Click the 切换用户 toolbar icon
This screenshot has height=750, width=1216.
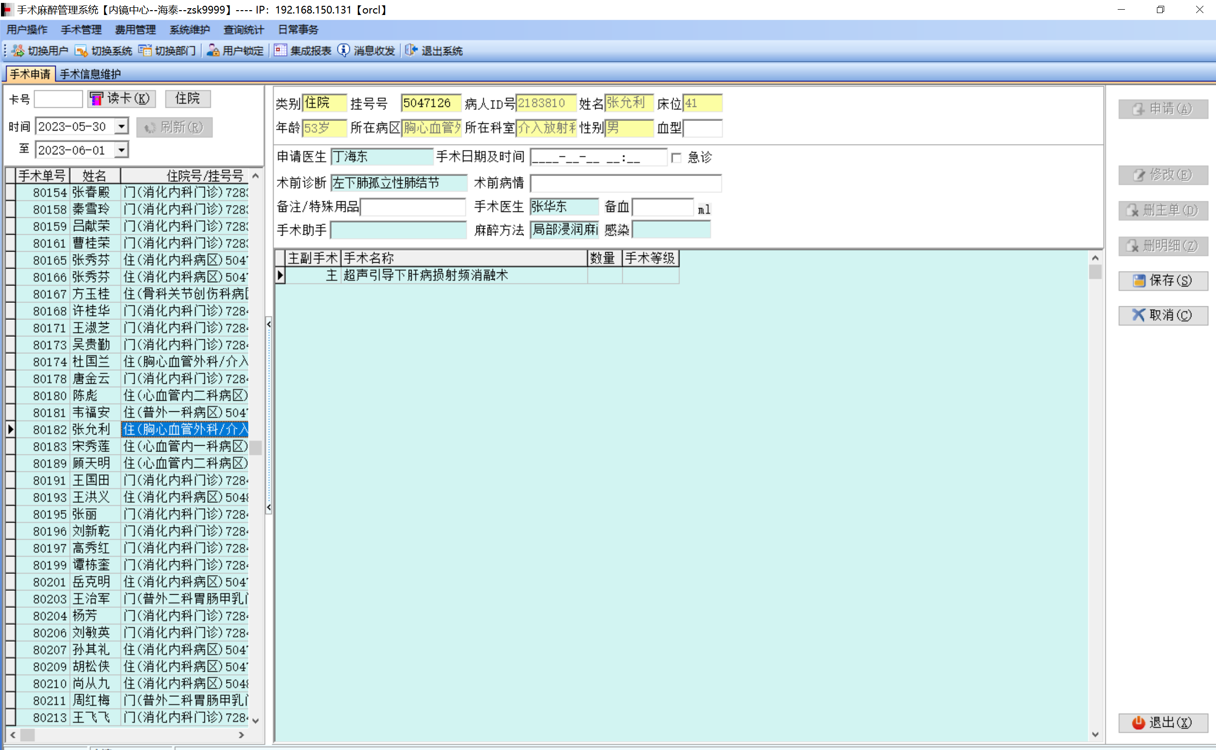(x=18, y=51)
